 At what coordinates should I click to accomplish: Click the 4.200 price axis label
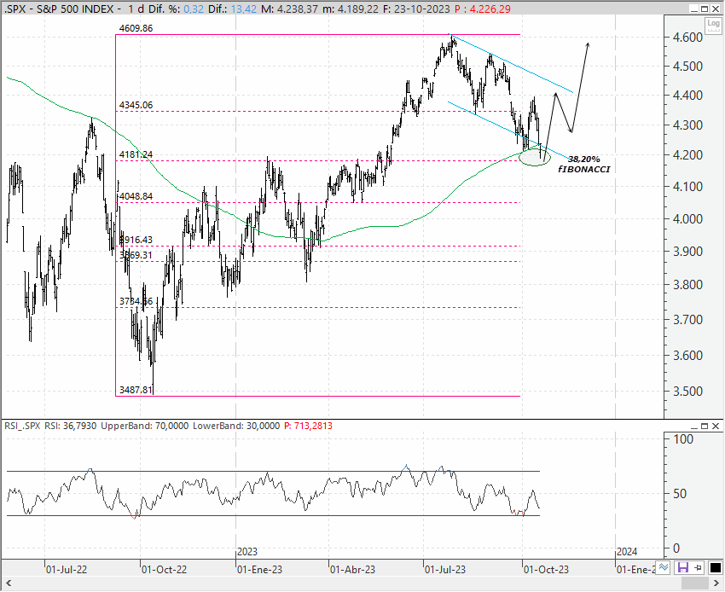coord(688,155)
